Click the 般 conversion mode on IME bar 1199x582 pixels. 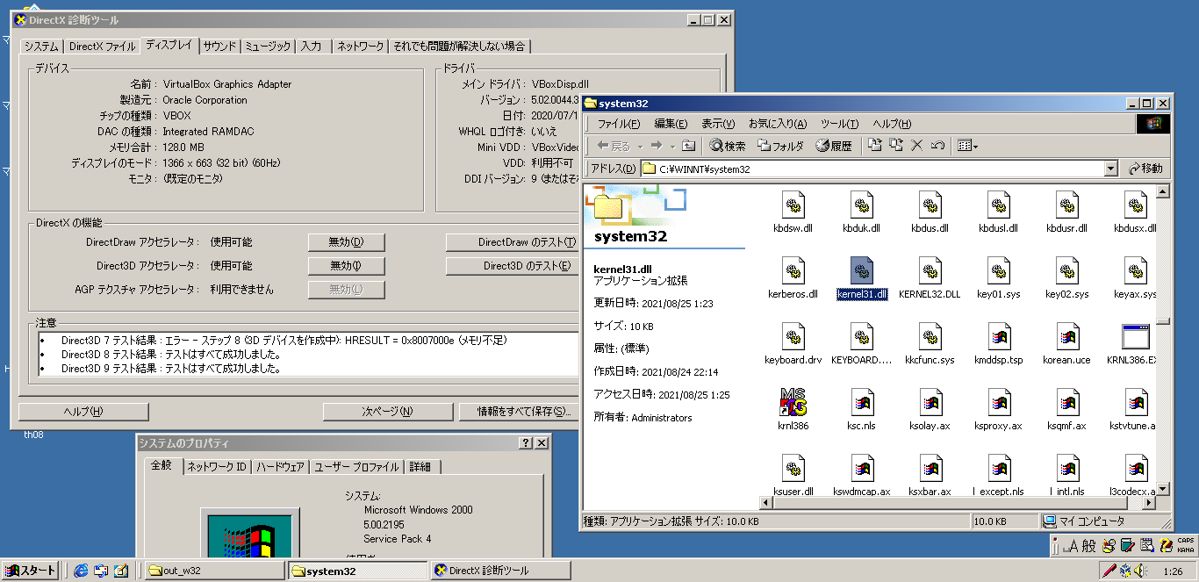(1088, 546)
